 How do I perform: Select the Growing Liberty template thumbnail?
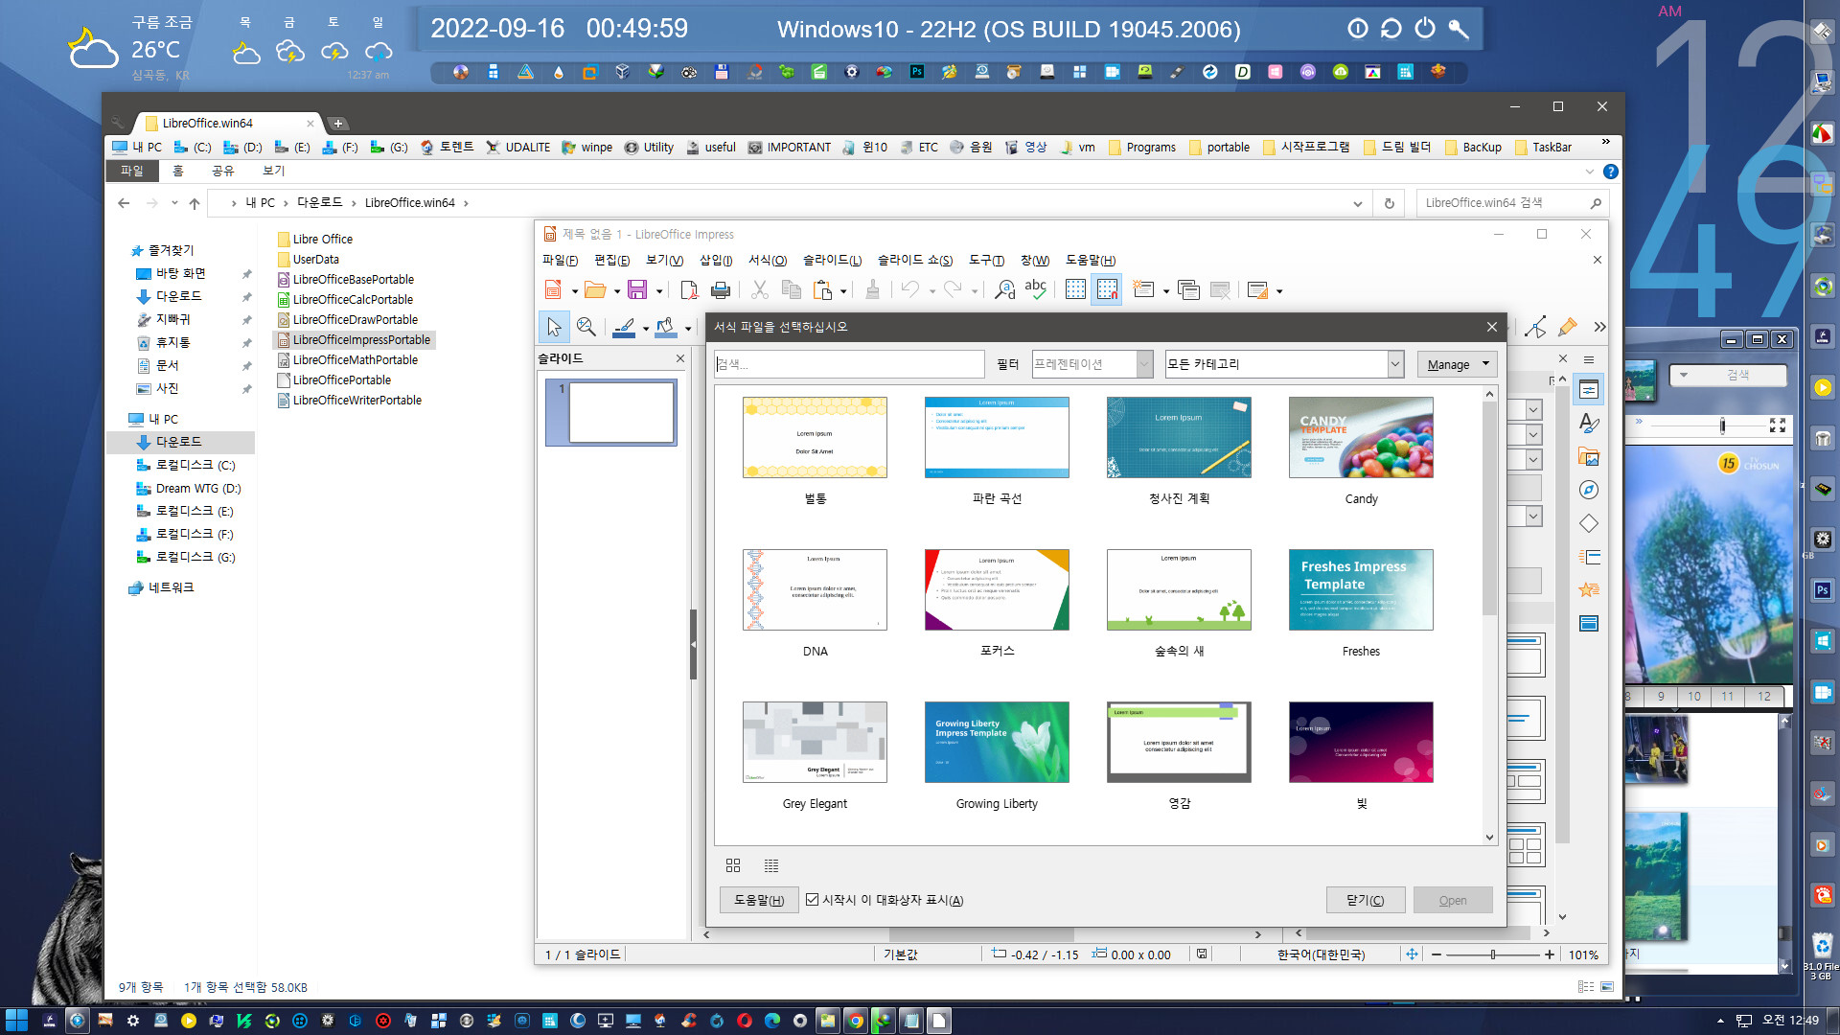point(997,743)
